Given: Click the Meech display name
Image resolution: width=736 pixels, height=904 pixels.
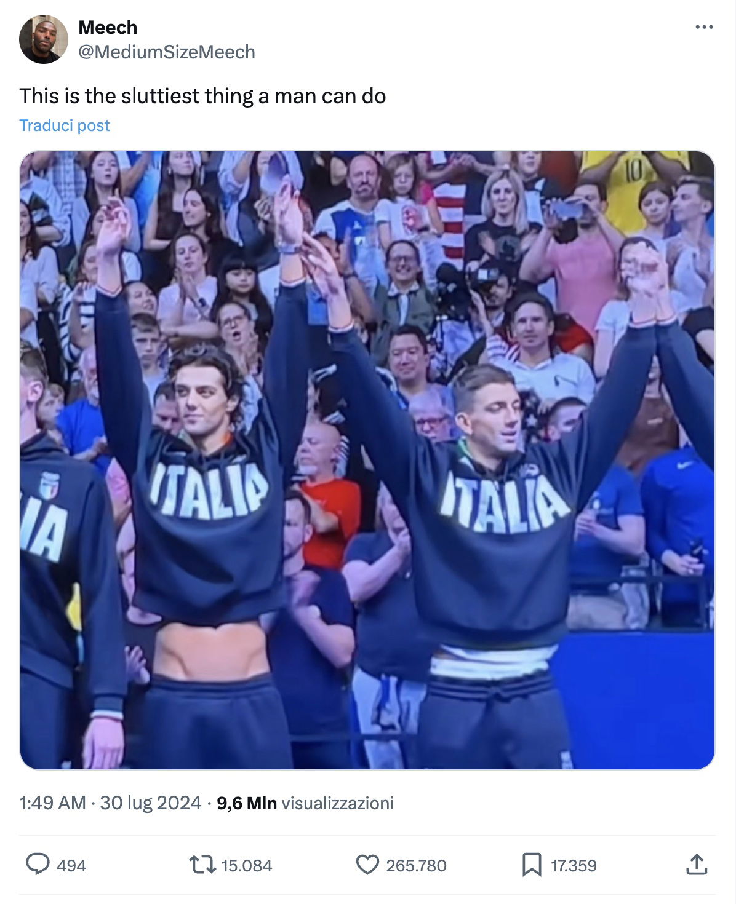Looking at the screenshot, I should (108, 28).
